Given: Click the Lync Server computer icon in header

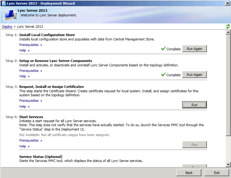Looking at the screenshot, I should pyautogui.click(x=11, y=15).
